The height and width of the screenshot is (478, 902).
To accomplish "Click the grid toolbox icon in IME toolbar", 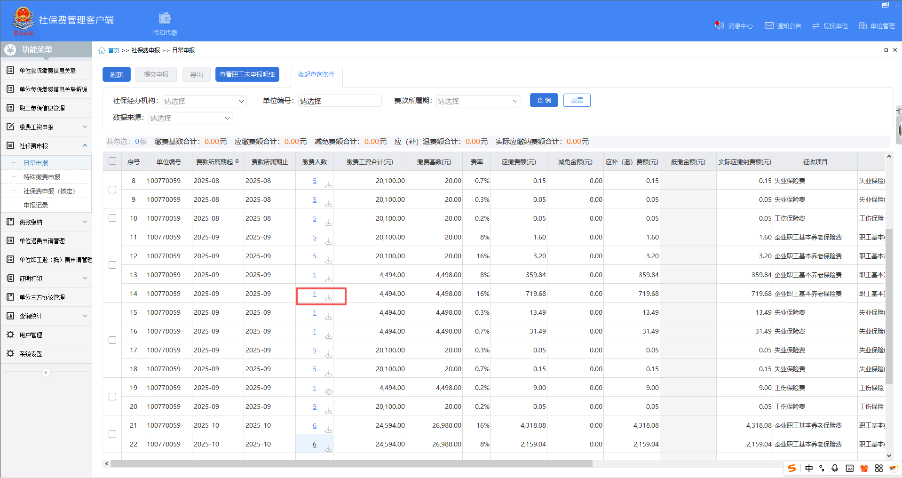I will click(x=879, y=468).
